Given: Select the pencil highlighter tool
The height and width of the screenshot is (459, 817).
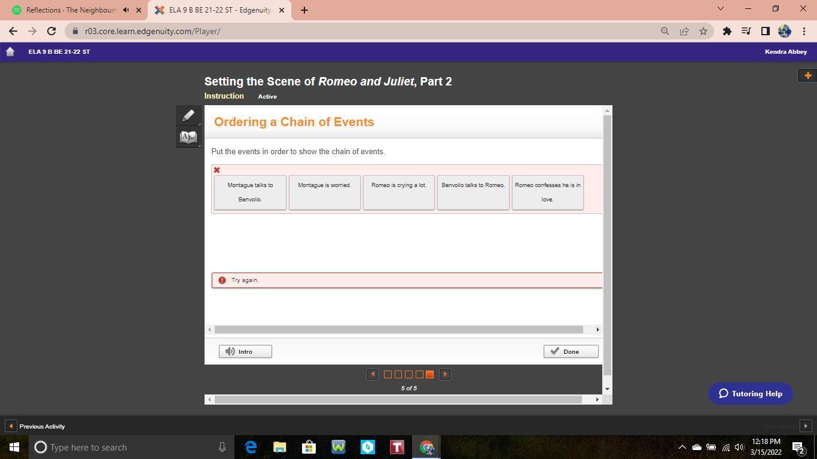Looking at the screenshot, I should point(188,115).
